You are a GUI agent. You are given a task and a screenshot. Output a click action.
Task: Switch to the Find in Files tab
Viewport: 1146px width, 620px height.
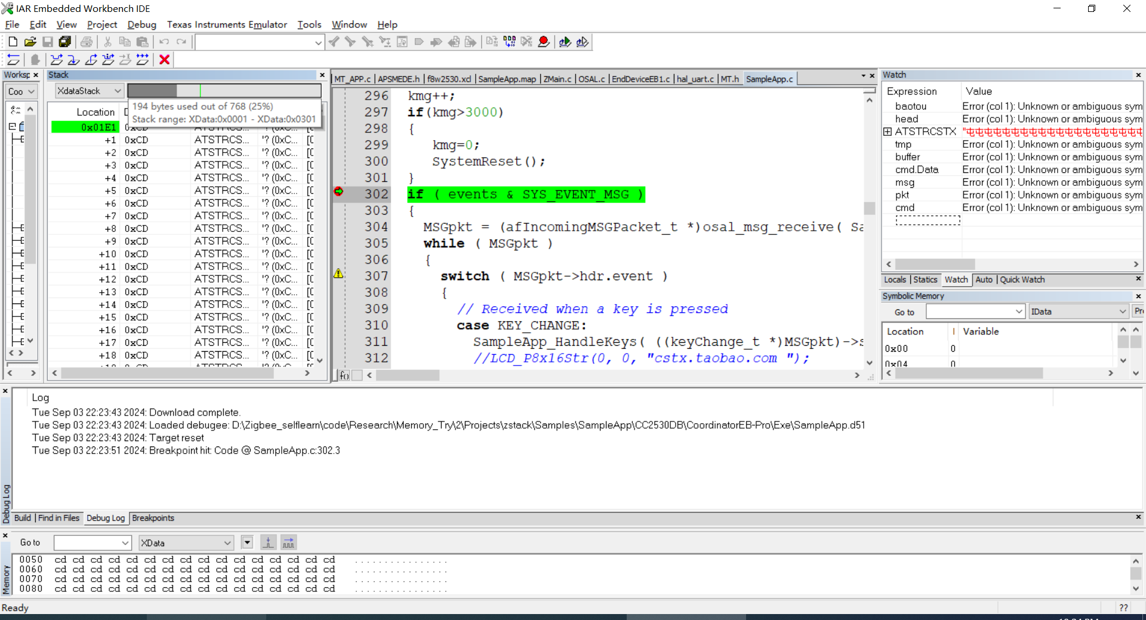coord(58,518)
